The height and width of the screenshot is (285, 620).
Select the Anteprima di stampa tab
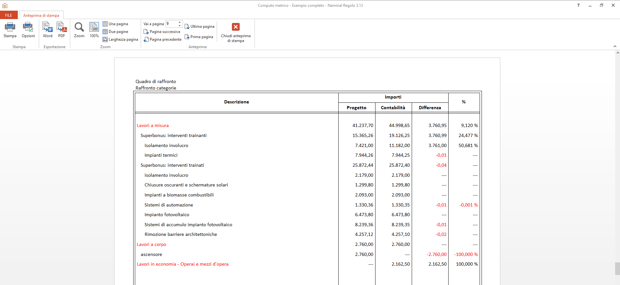tap(41, 15)
